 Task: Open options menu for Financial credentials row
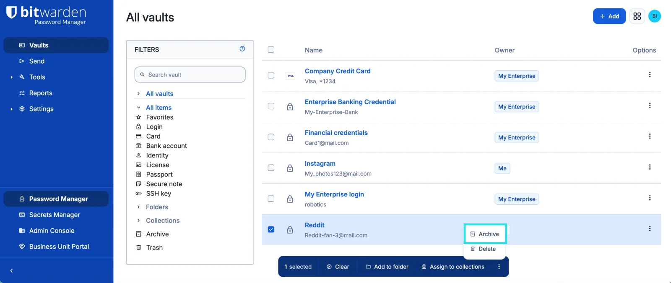pos(650,136)
